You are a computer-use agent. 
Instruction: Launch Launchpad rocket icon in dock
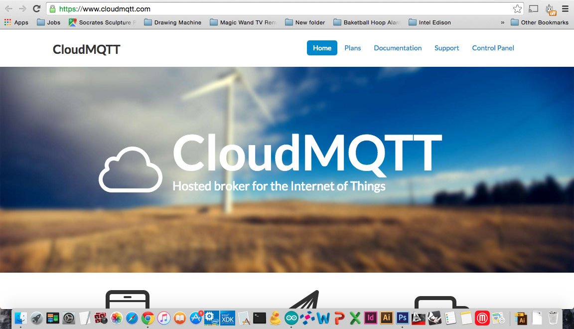click(x=36, y=318)
